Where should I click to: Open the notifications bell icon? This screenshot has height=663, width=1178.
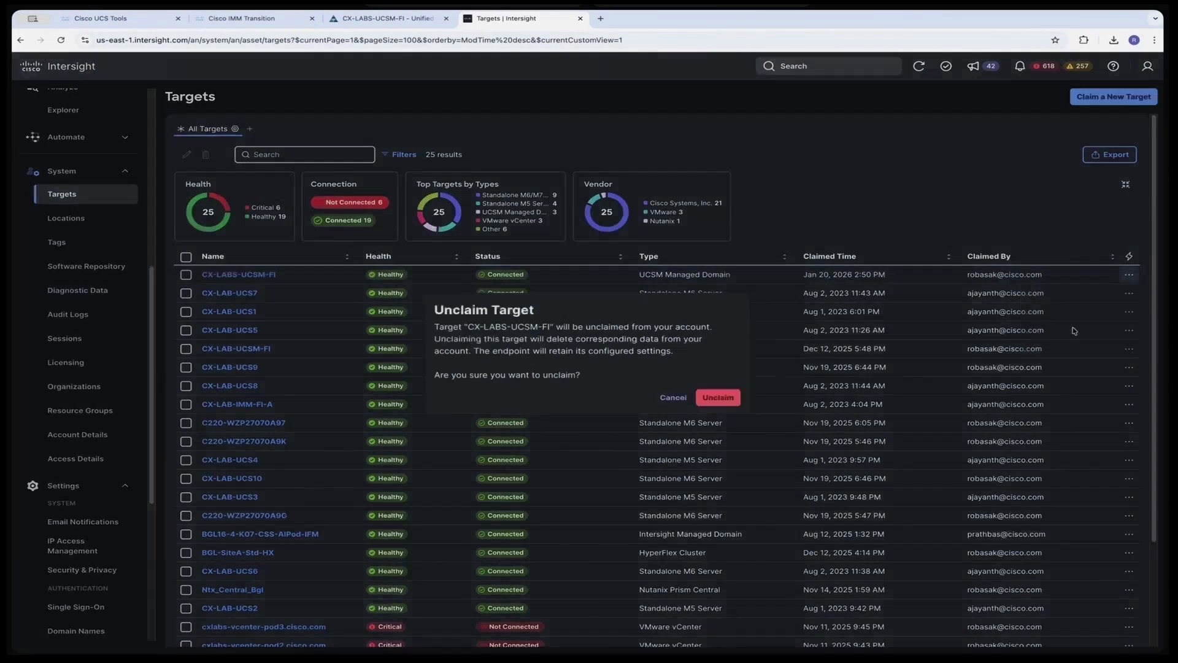[x=1020, y=66]
